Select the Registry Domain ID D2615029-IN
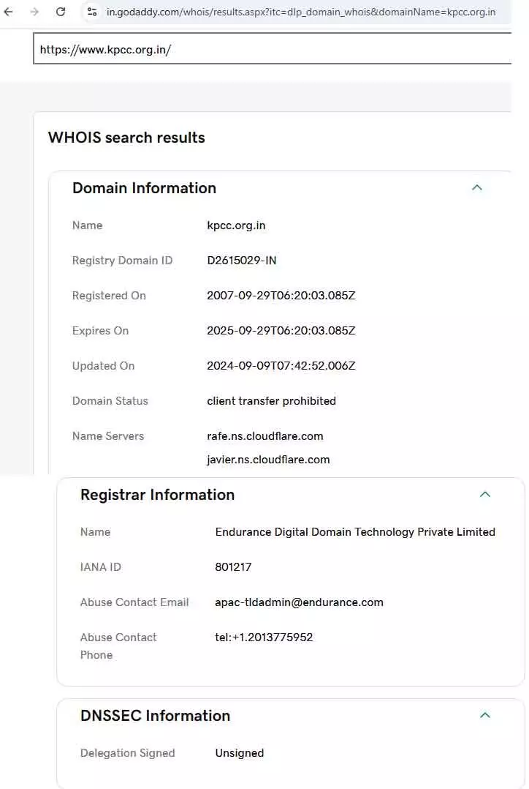This screenshot has width=529, height=789. (242, 261)
